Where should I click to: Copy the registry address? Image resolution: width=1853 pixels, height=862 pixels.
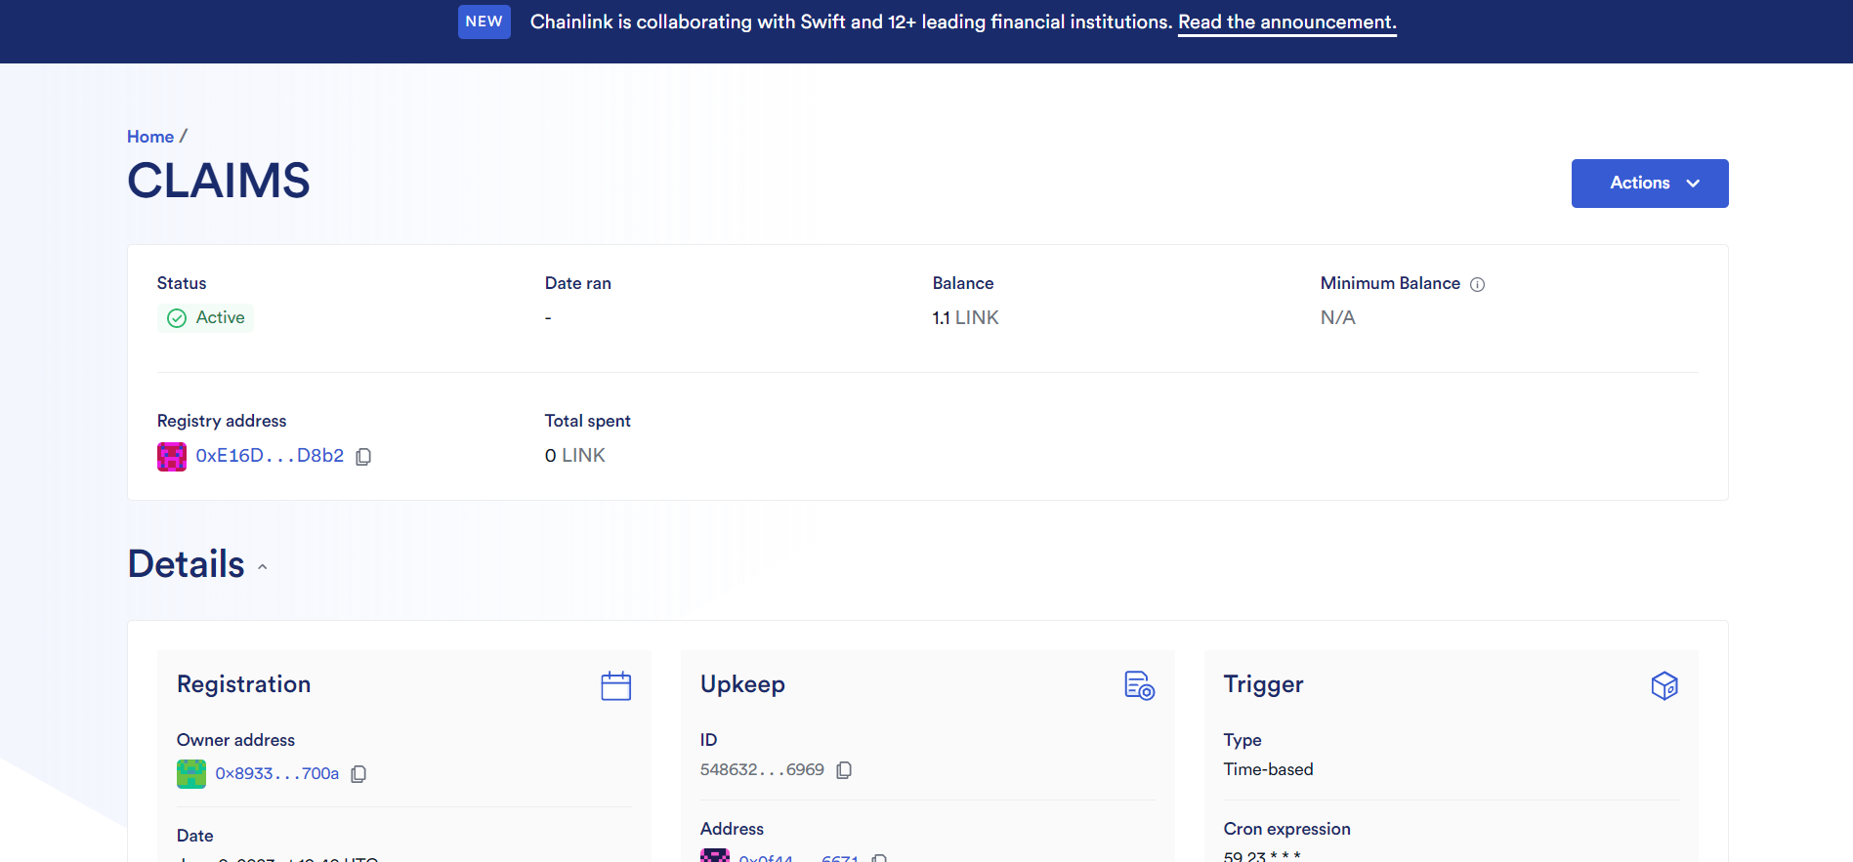coord(363,457)
